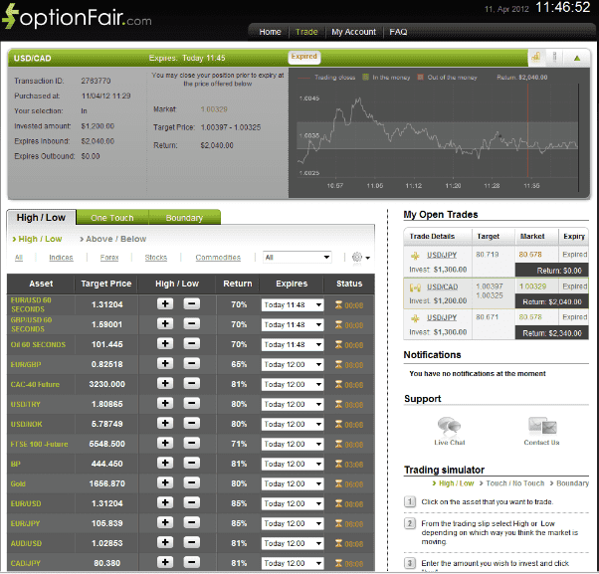Click the minus (Low) button for EUR/USD 60 SECONDS
This screenshot has height=574, width=599.
click(192, 304)
